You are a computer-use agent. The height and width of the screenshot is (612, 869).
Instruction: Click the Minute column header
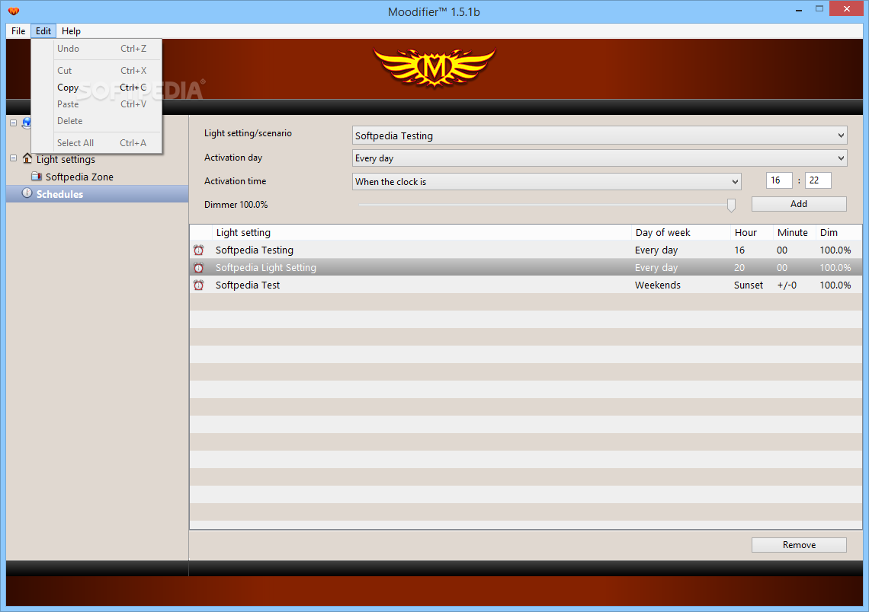click(x=794, y=232)
